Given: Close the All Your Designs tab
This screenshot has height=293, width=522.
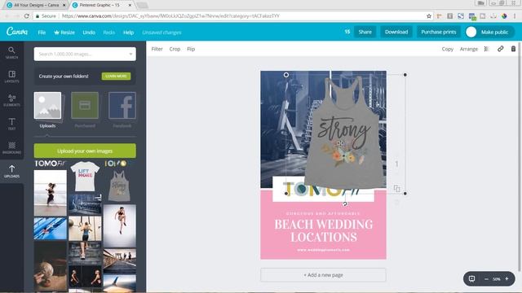Looking at the screenshot, I should click(64, 5).
